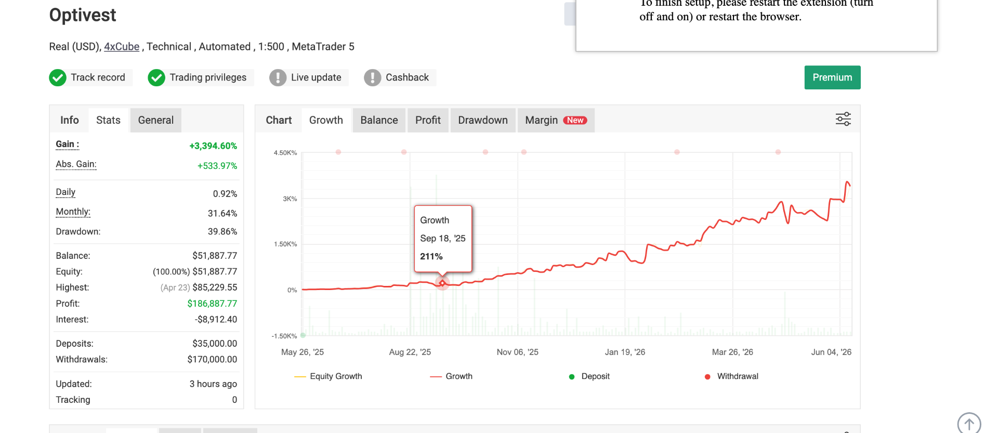The height and width of the screenshot is (433, 998).
Task: Click the Tracking count value 0
Action: tap(234, 400)
